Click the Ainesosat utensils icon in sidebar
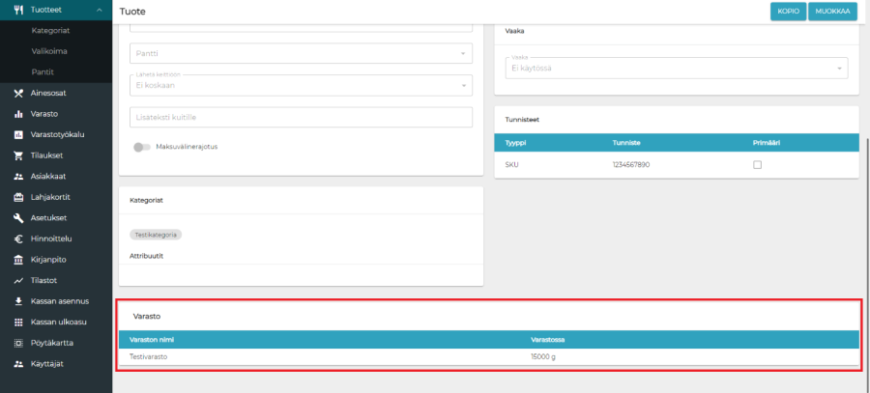Screen dimensions: 870x393 [x=18, y=93]
